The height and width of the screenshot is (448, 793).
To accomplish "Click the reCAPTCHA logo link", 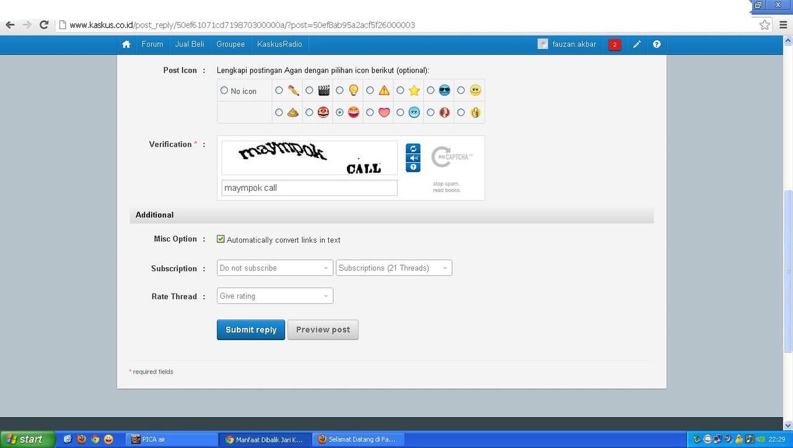I will pos(452,157).
